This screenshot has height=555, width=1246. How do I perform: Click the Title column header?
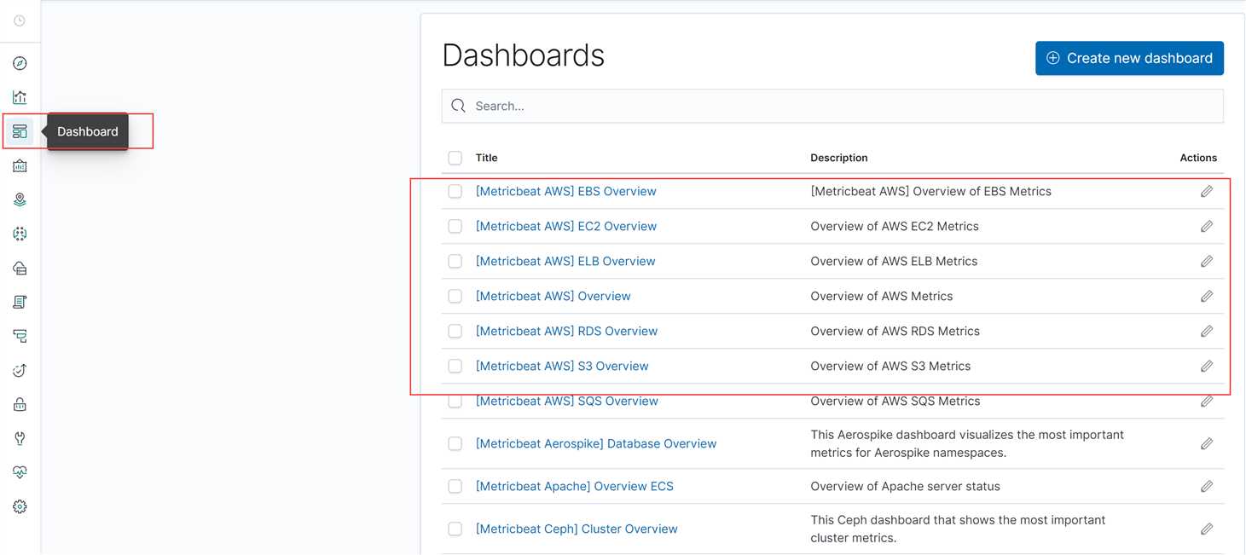[486, 158]
